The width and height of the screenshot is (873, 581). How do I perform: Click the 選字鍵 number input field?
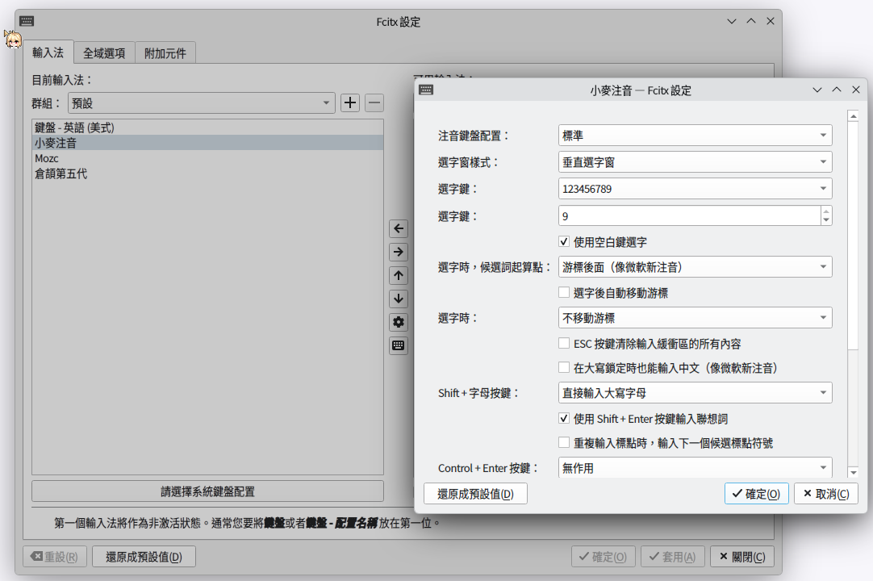(x=689, y=216)
